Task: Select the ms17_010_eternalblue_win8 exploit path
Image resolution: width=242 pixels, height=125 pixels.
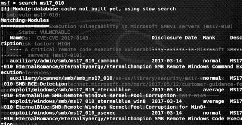Action: point(78,101)
